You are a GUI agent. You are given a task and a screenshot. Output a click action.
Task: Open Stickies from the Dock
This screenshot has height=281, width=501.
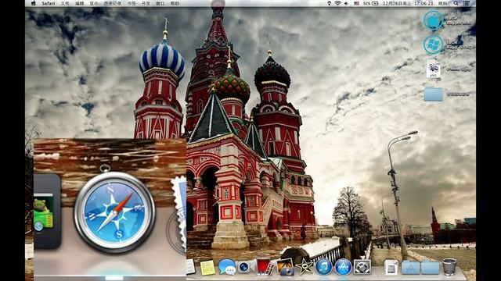pyautogui.click(x=207, y=267)
